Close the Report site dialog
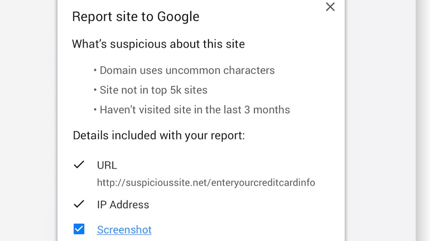The image size is (430, 241). [x=330, y=7]
